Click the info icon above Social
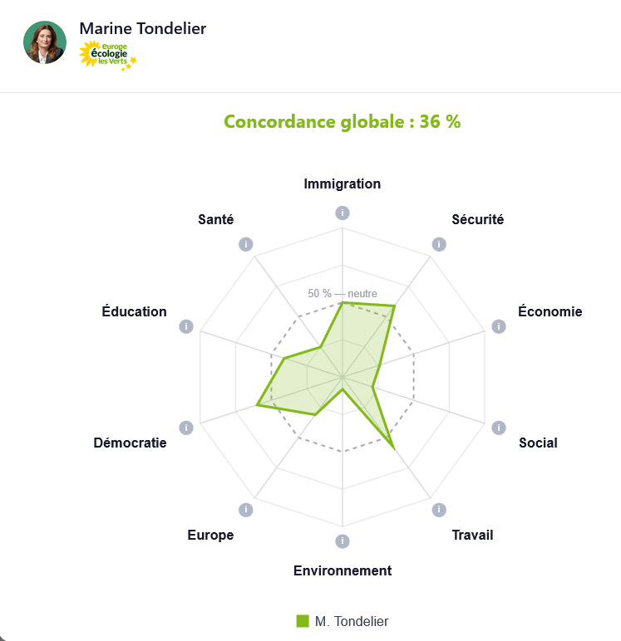 tap(499, 428)
